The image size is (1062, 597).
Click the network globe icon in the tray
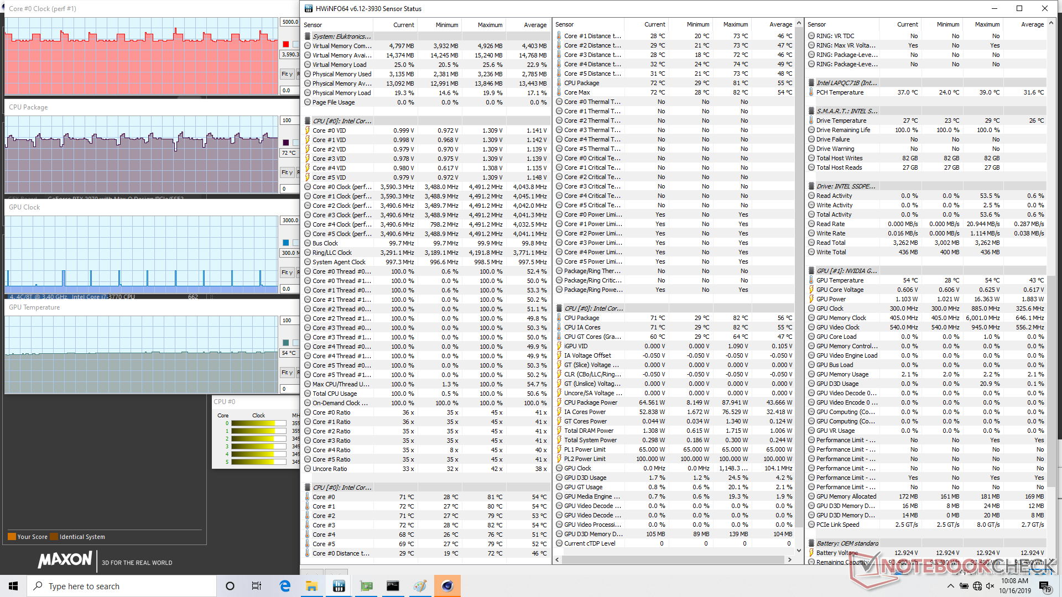977,586
